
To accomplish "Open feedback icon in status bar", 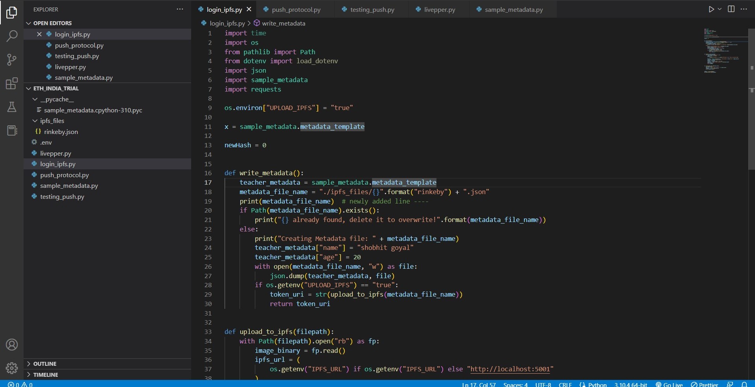I will click(730, 384).
